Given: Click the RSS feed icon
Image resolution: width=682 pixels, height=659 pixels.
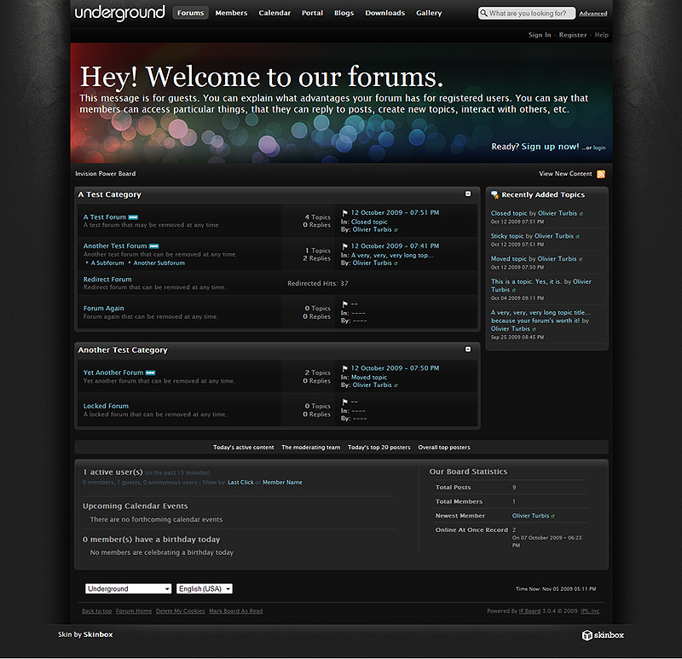Looking at the screenshot, I should tap(601, 174).
